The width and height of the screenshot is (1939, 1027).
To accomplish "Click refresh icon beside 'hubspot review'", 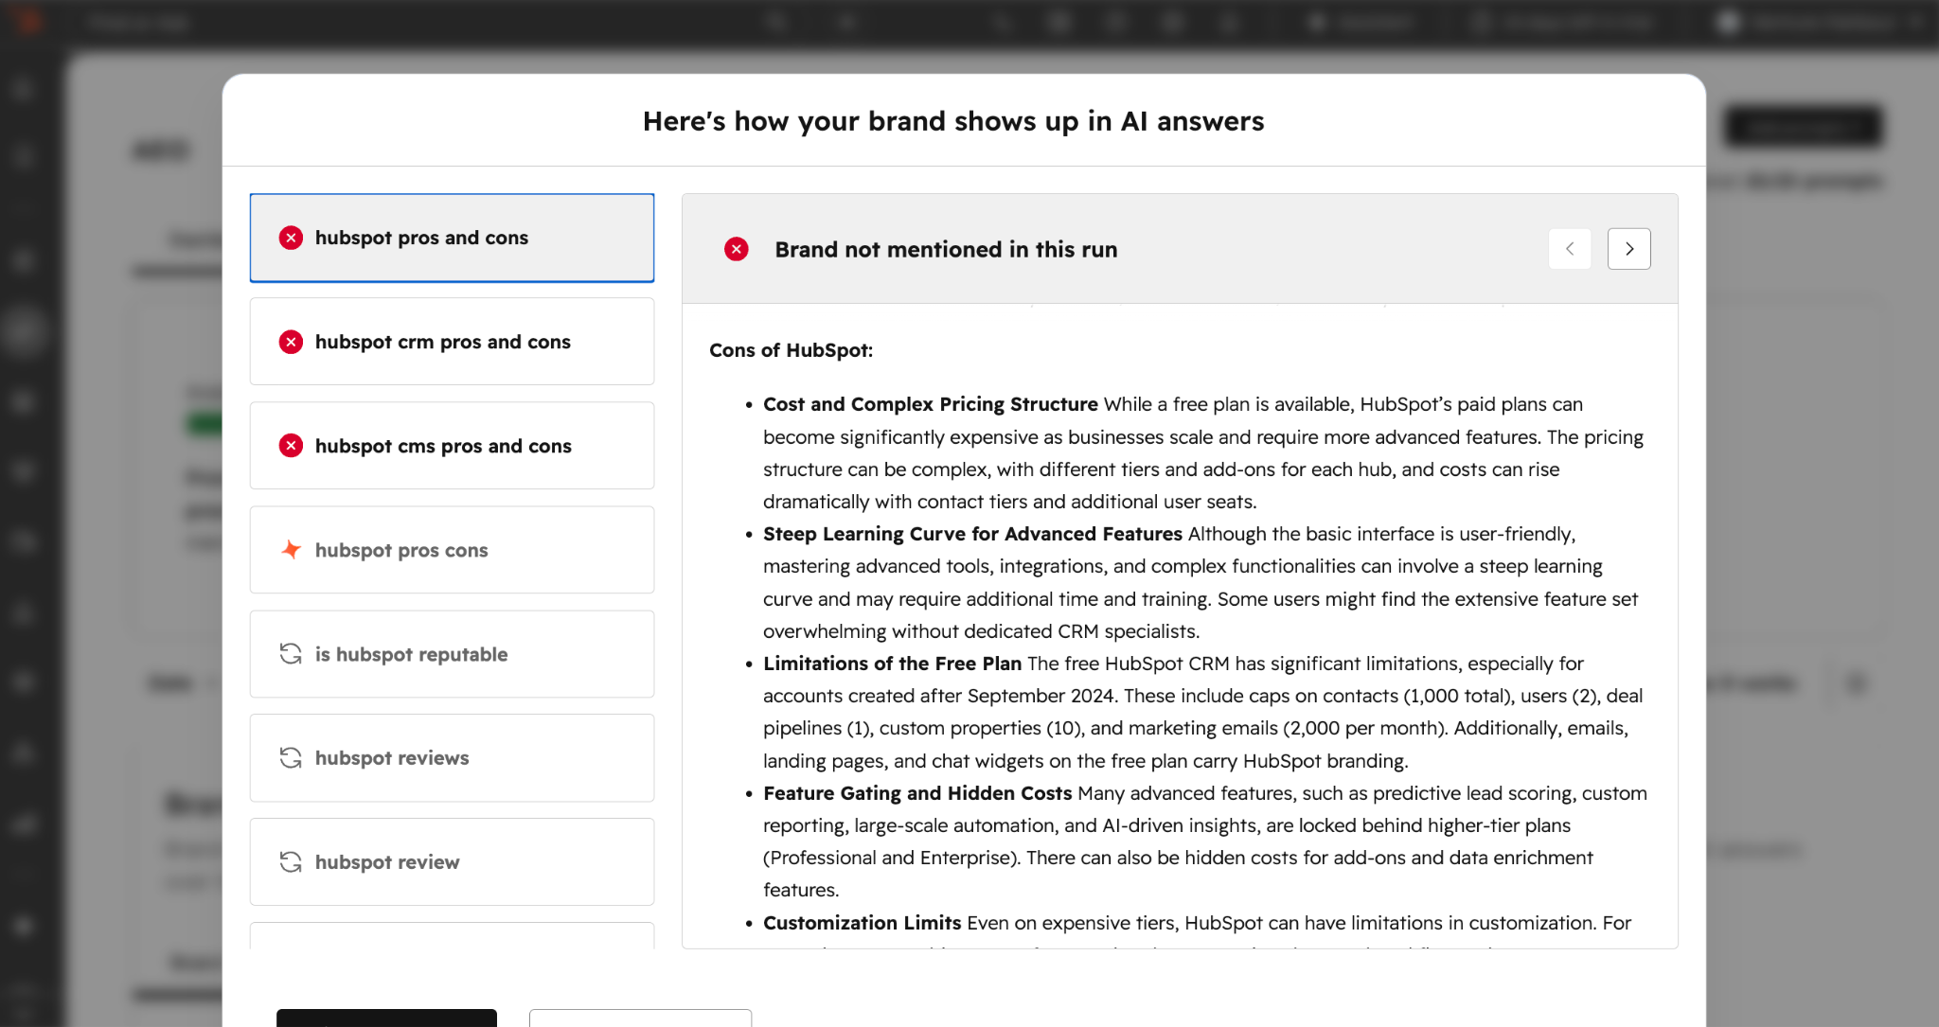I will tap(291, 862).
